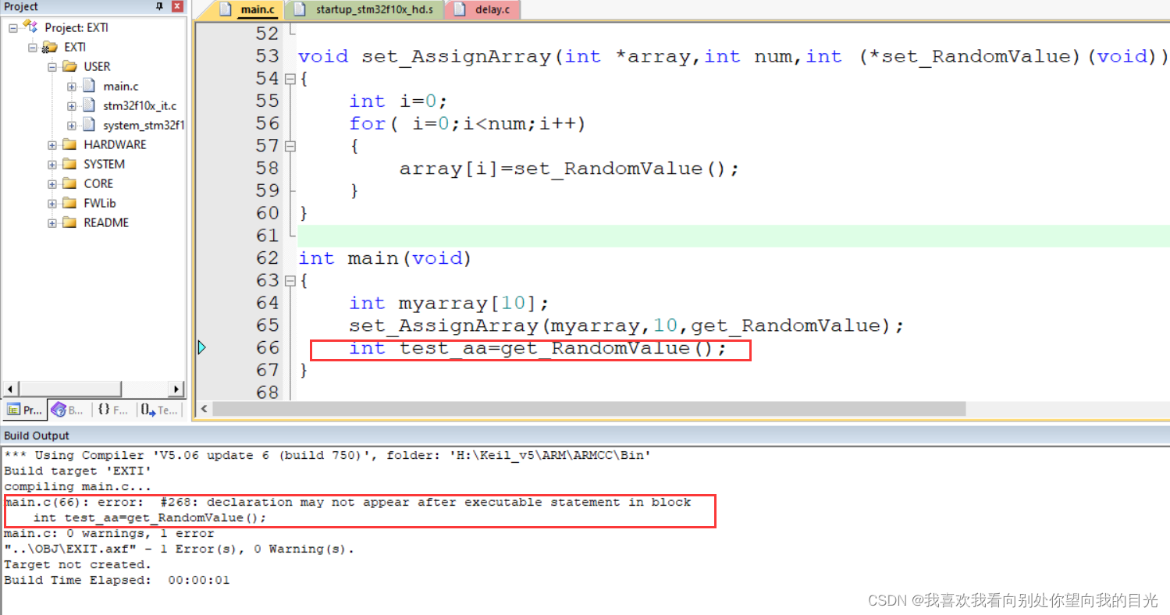Expand the HARDWARE folder group
This screenshot has height=615, width=1170.
(x=52, y=144)
